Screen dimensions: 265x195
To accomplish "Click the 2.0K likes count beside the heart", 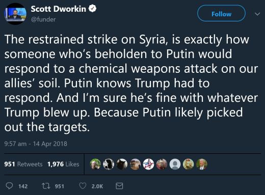I will point(97,186).
